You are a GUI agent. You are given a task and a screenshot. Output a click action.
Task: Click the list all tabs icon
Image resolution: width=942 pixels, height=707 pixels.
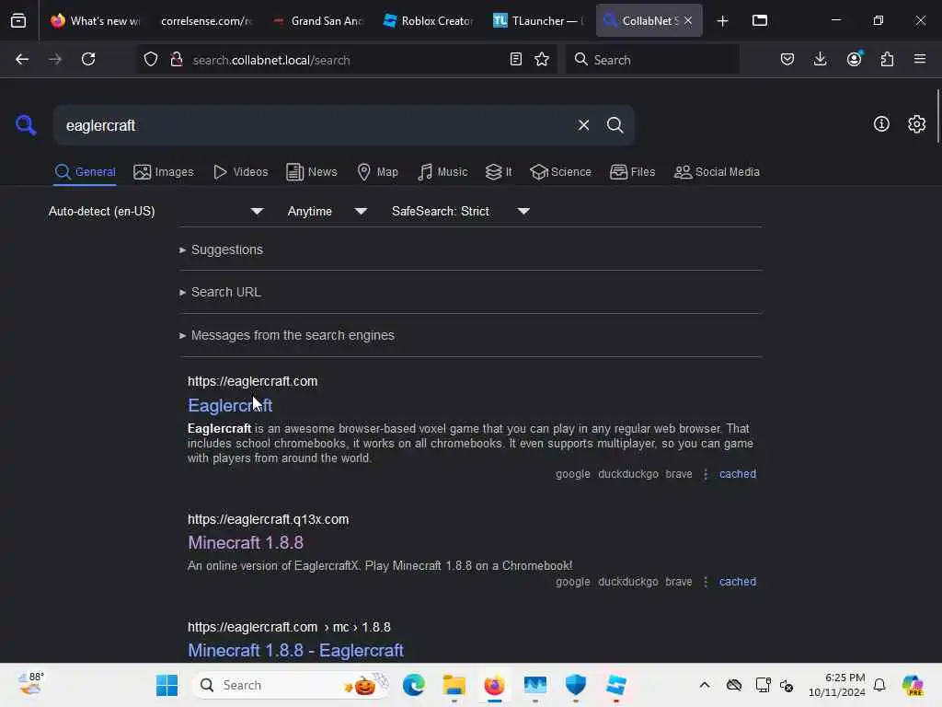pos(760,21)
